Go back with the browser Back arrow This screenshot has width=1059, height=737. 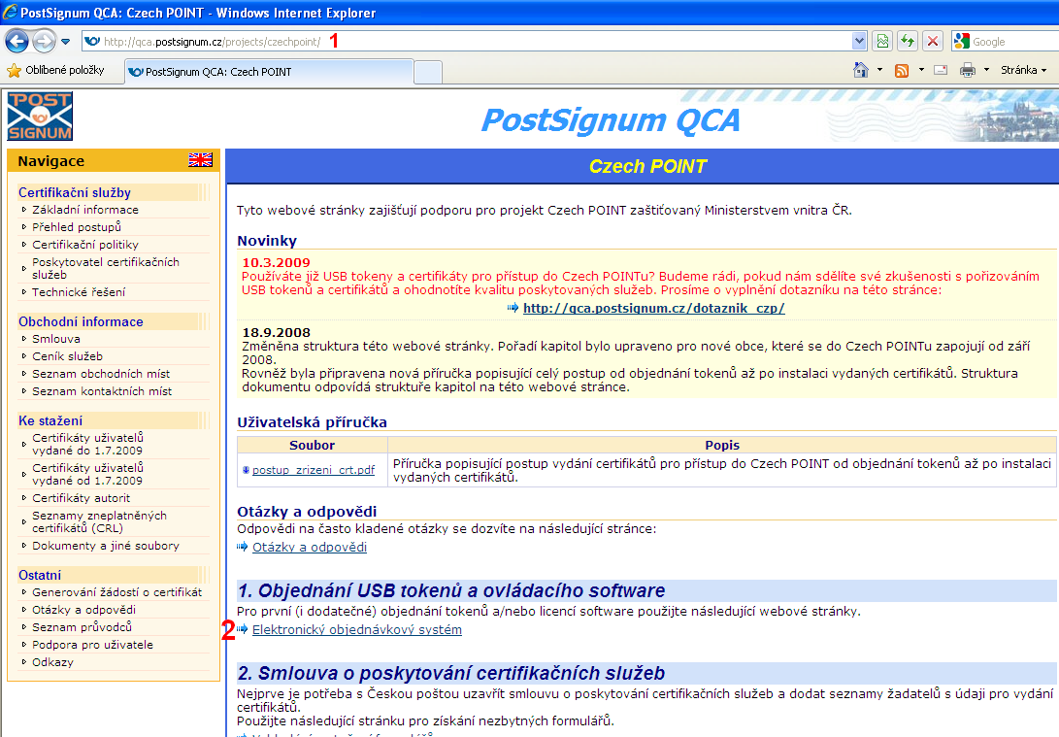[x=17, y=41]
